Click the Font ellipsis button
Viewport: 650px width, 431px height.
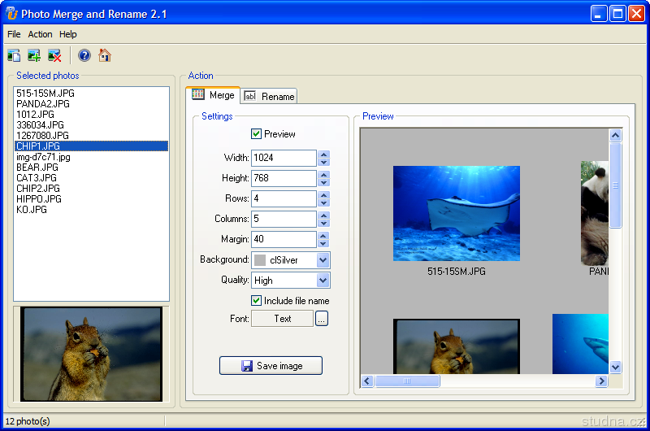coord(322,319)
